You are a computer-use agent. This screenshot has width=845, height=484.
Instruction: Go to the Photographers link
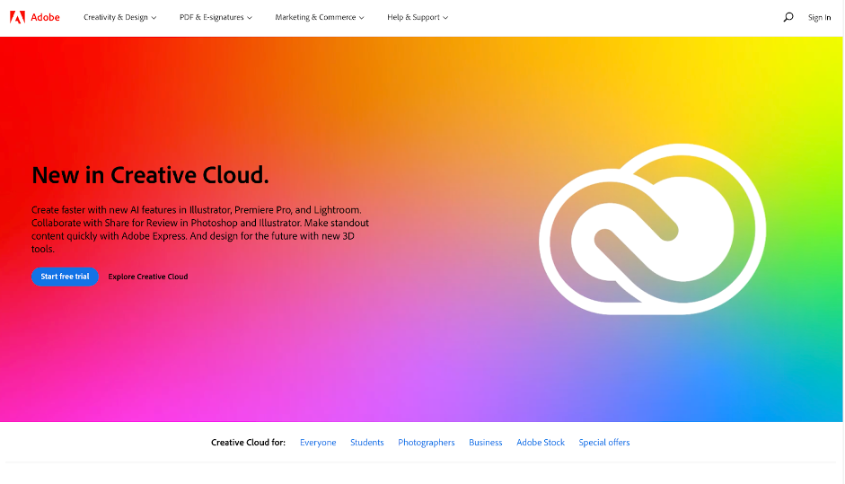pyautogui.click(x=427, y=443)
